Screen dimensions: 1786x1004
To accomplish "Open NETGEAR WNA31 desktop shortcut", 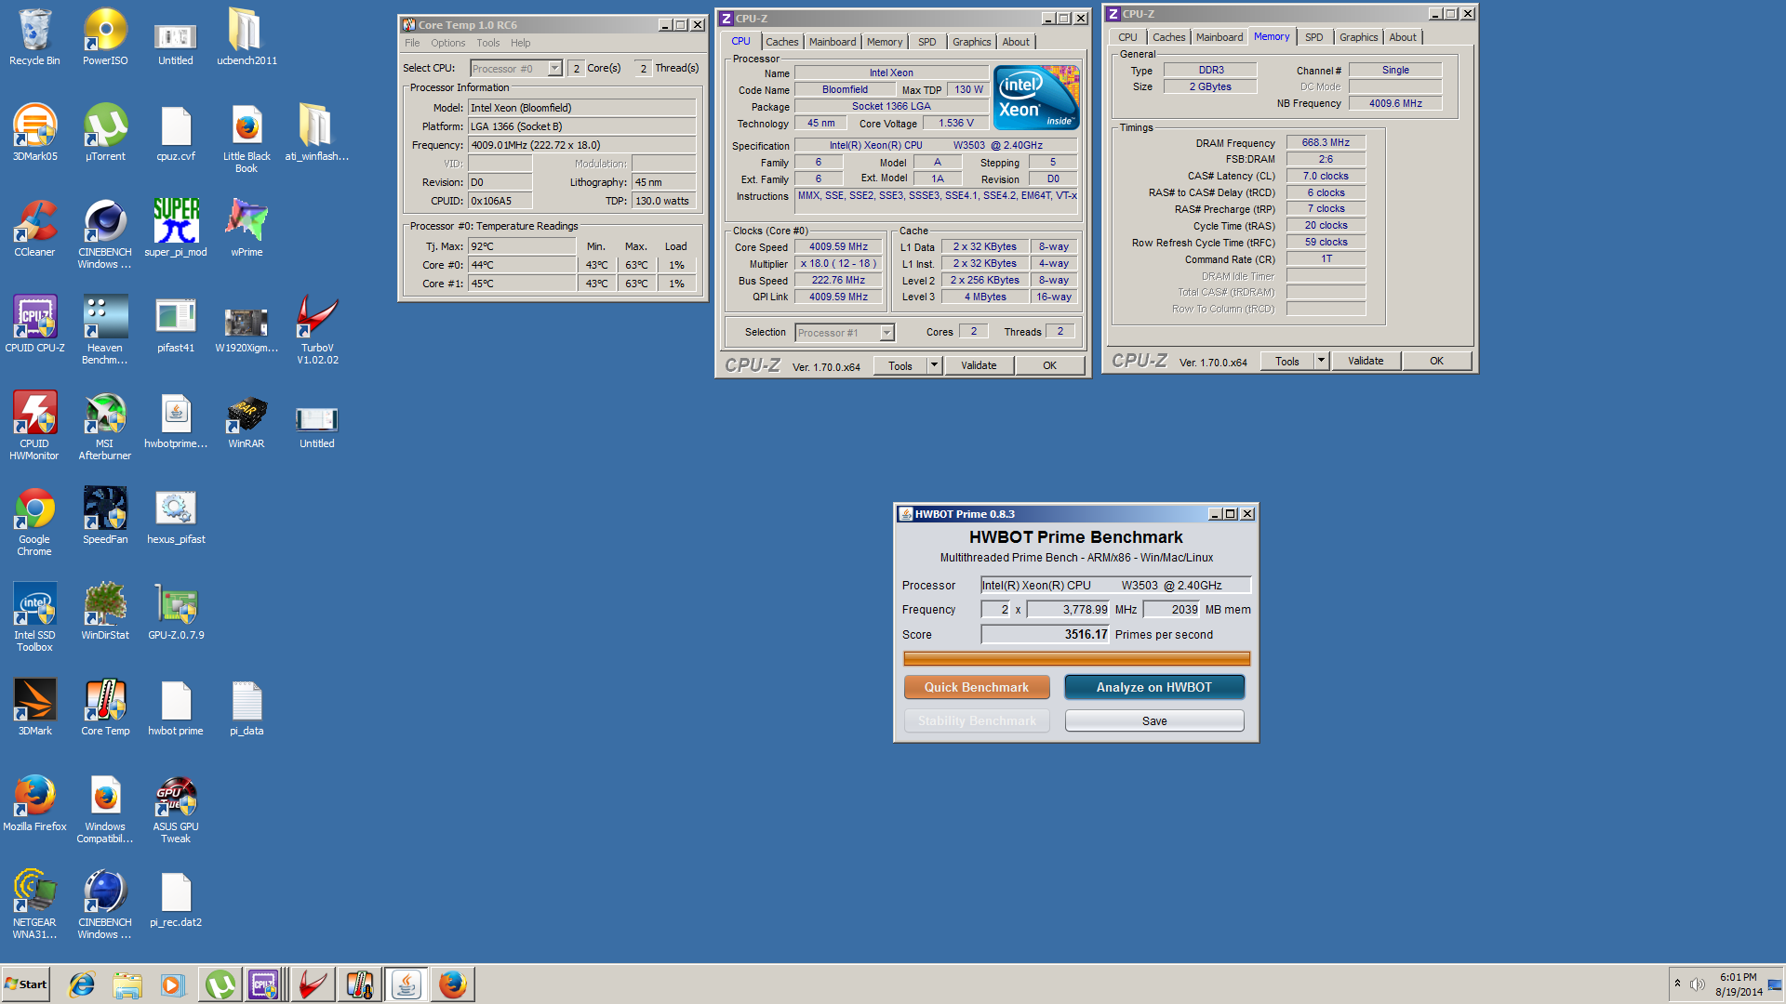I will 34,905.
